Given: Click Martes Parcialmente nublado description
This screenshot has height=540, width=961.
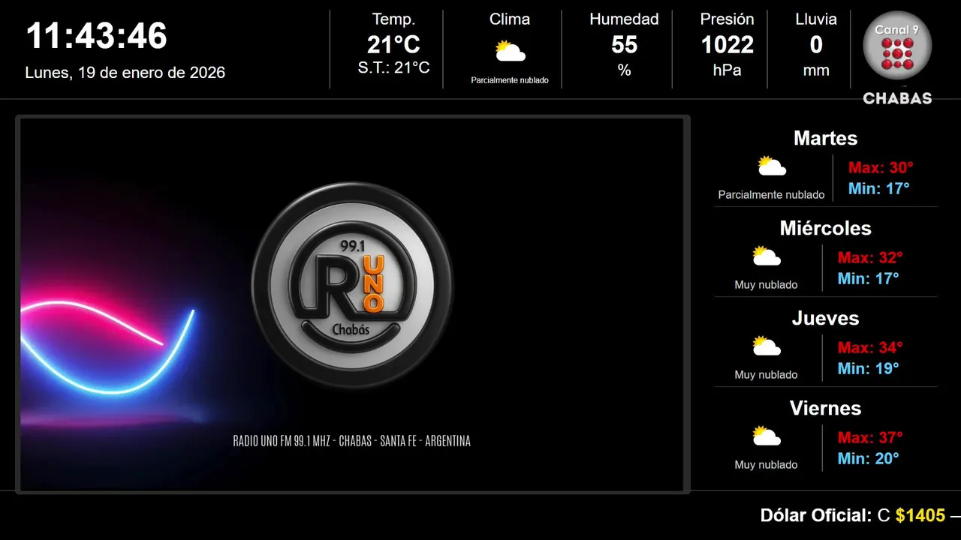Looking at the screenshot, I should pyautogui.click(x=771, y=195).
